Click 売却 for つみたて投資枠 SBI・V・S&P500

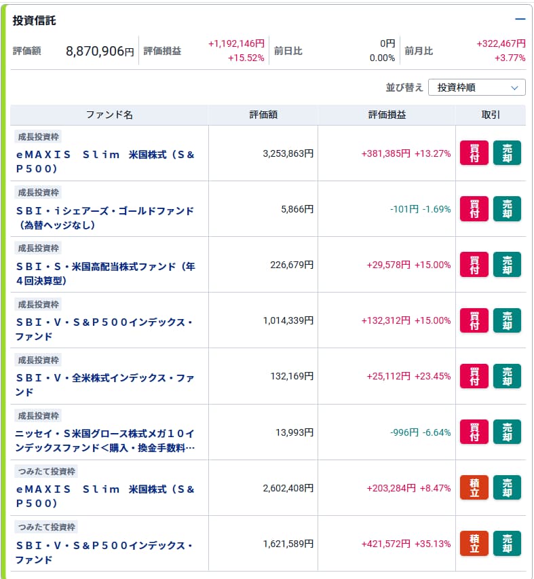coord(507,543)
